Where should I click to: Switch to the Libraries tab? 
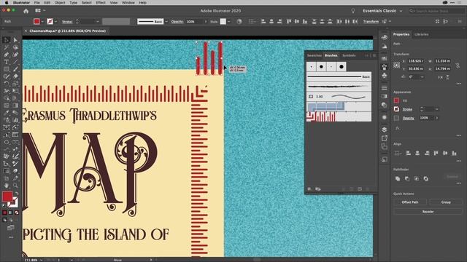(422, 34)
